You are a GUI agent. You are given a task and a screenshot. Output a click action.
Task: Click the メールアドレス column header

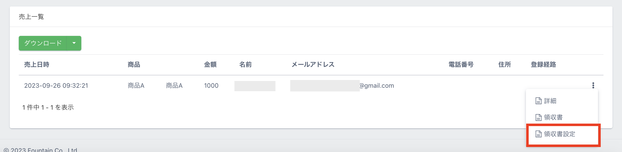pyautogui.click(x=313, y=65)
